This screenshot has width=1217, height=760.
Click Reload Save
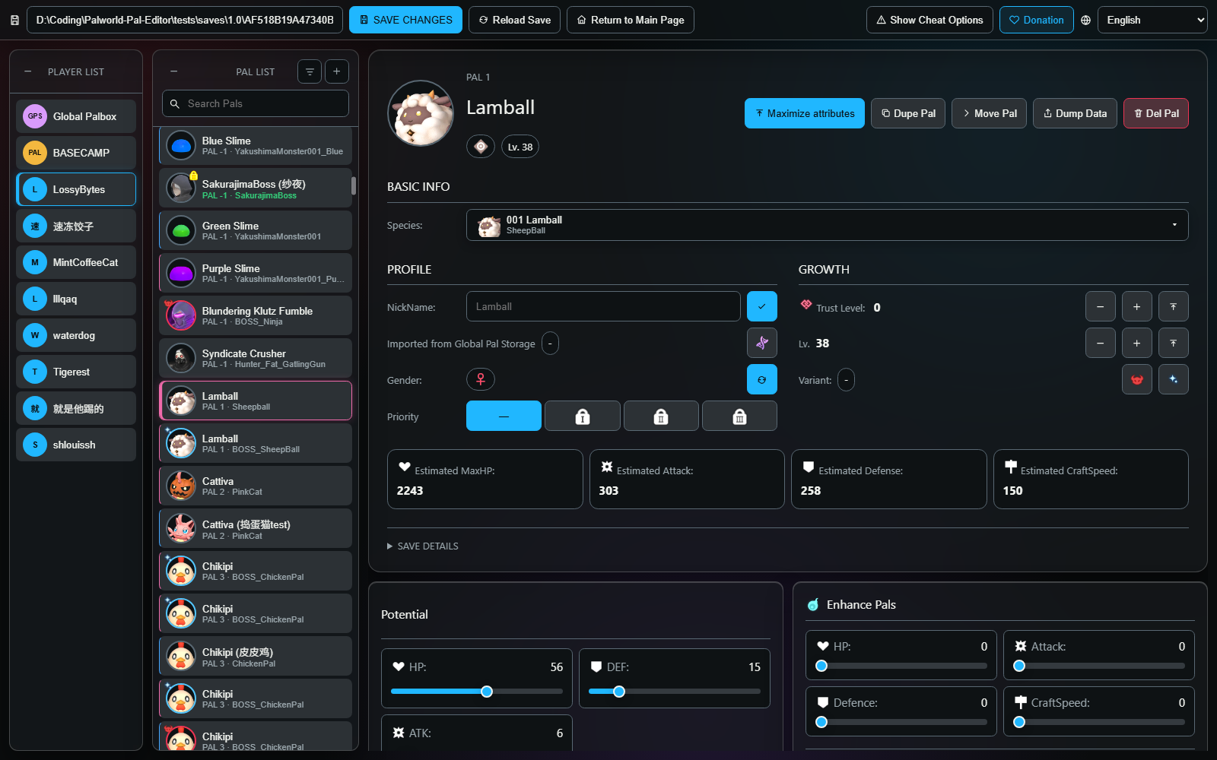tap(515, 21)
